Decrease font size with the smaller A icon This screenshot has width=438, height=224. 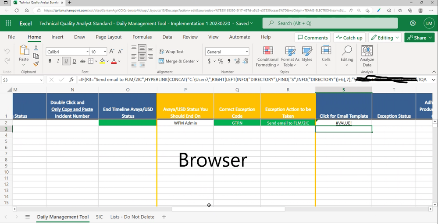click(x=121, y=52)
